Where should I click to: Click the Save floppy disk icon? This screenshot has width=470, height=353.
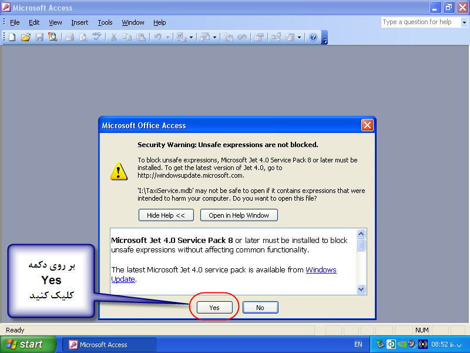pos(39,37)
